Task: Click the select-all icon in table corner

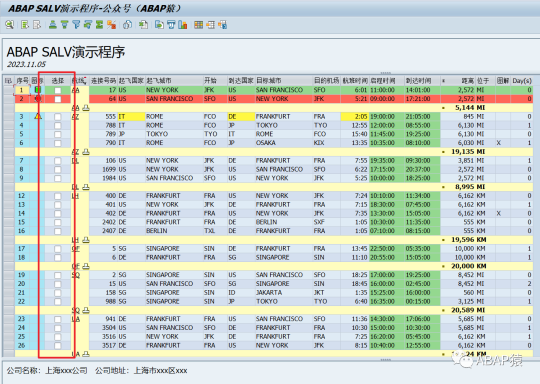Action: click(8, 80)
